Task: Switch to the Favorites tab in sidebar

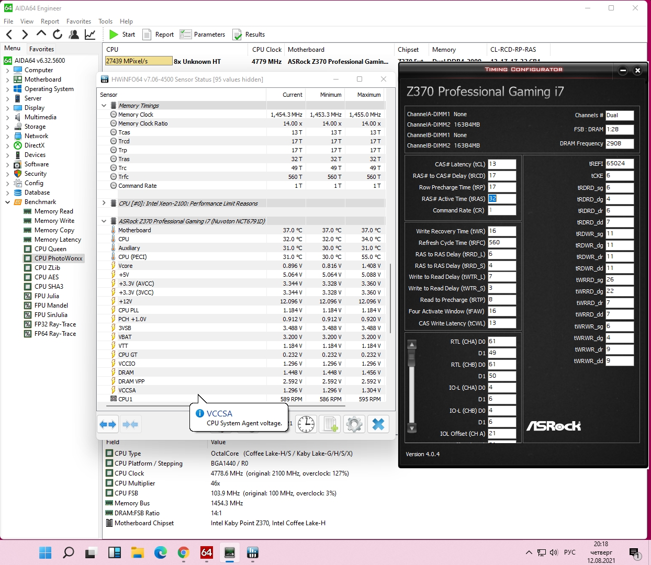Action: point(41,49)
